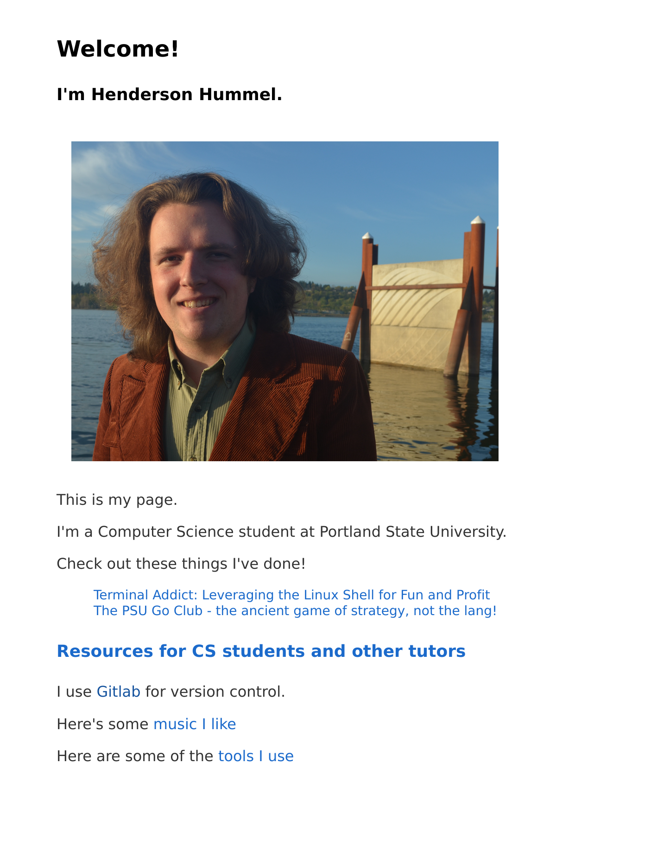This screenshot has width=657, height=852.
Task: Click the 'This is my page.' text
Action: click(117, 500)
